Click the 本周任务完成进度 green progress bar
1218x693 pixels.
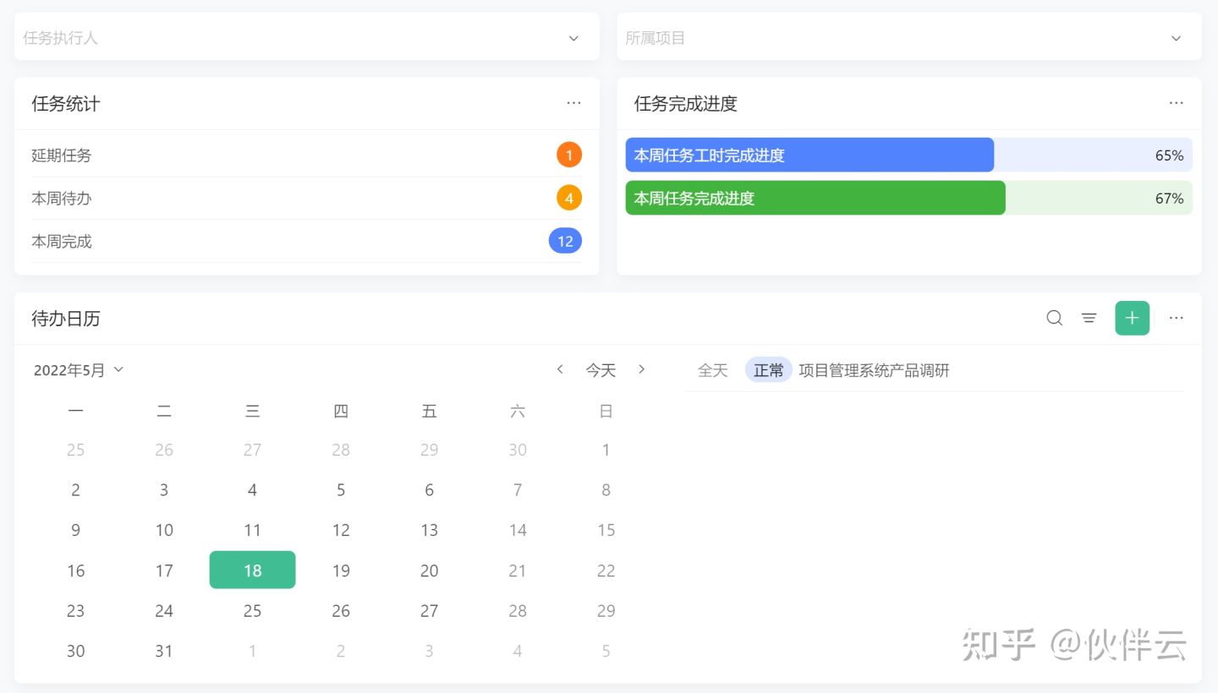pos(815,199)
